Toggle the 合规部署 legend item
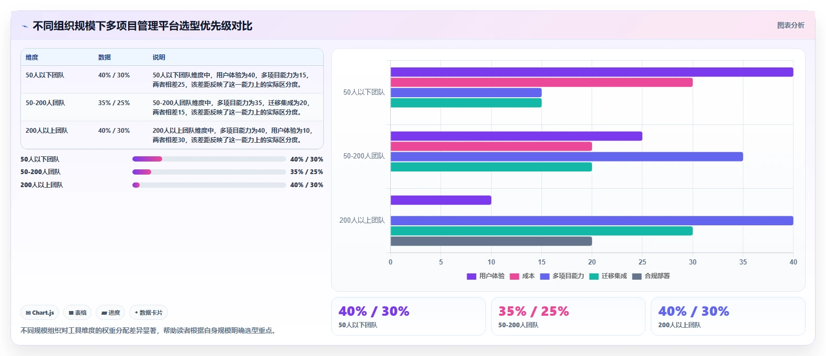 (x=651, y=276)
